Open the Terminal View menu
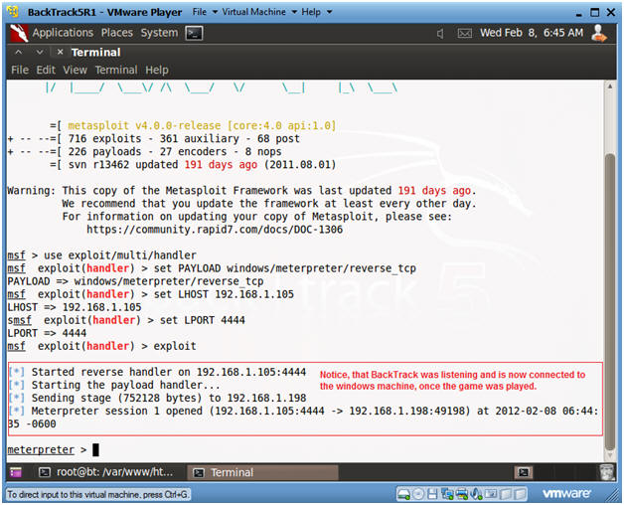The image size is (624, 505). pos(75,71)
